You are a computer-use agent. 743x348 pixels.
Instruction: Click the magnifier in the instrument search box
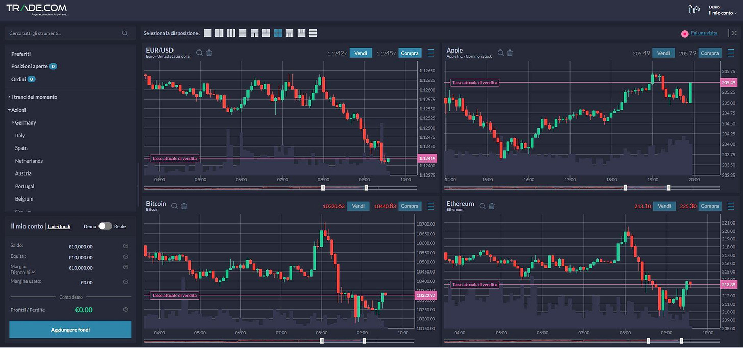pos(125,33)
